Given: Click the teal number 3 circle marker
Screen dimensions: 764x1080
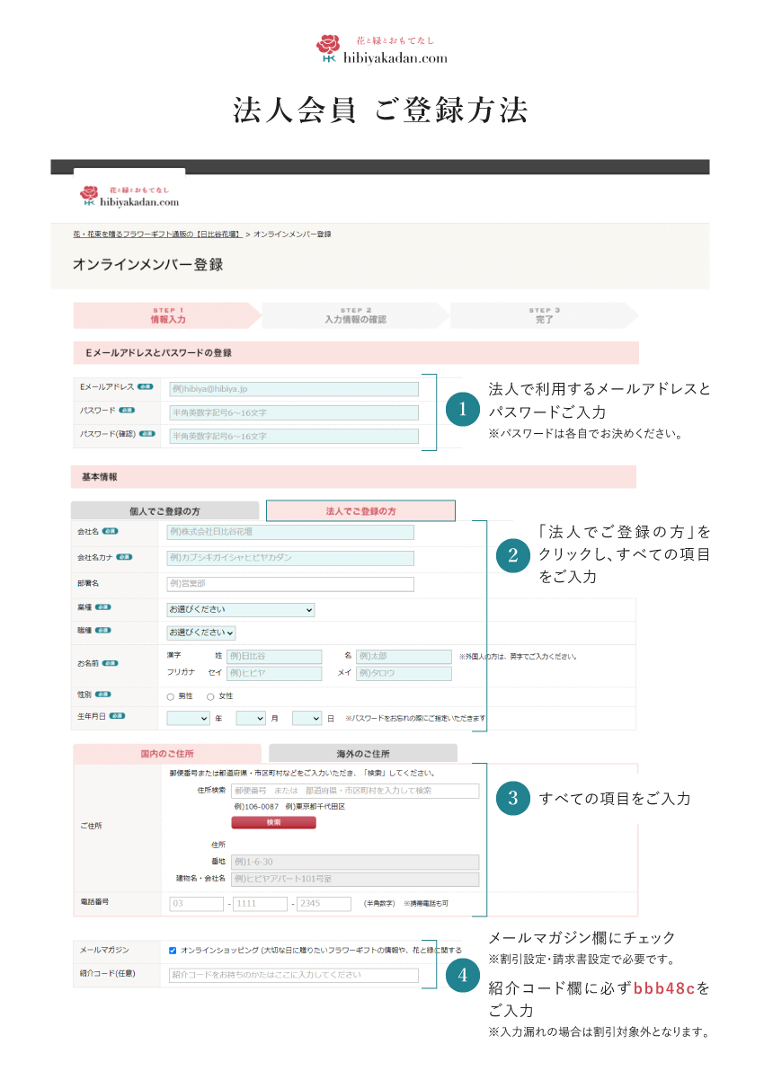Looking at the screenshot, I should click(512, 798).
